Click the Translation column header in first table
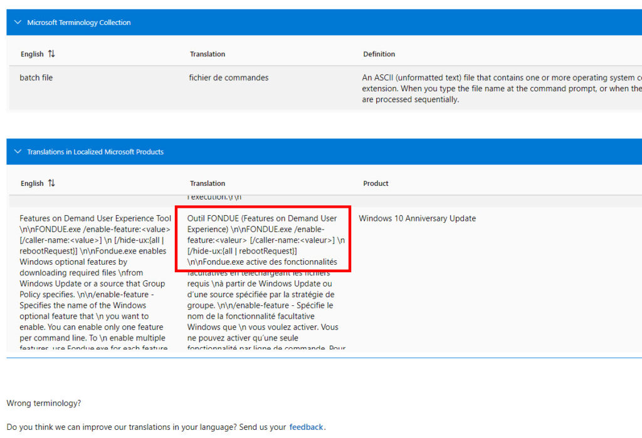Viewport: 642px width, 438px height. [x=208, y=54]
